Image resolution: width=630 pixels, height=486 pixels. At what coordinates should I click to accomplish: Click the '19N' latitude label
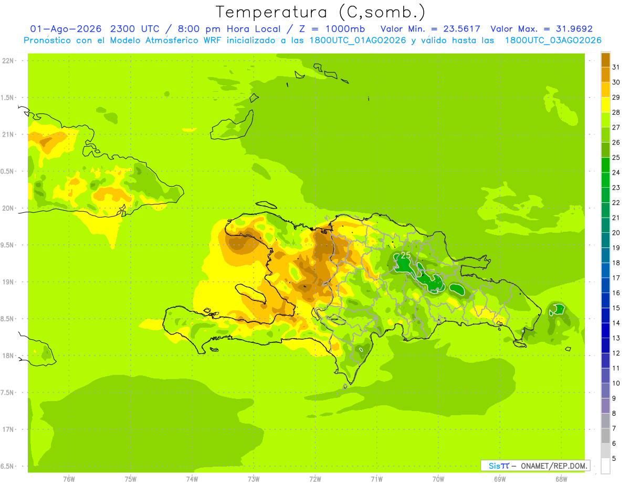coord(8,282)
